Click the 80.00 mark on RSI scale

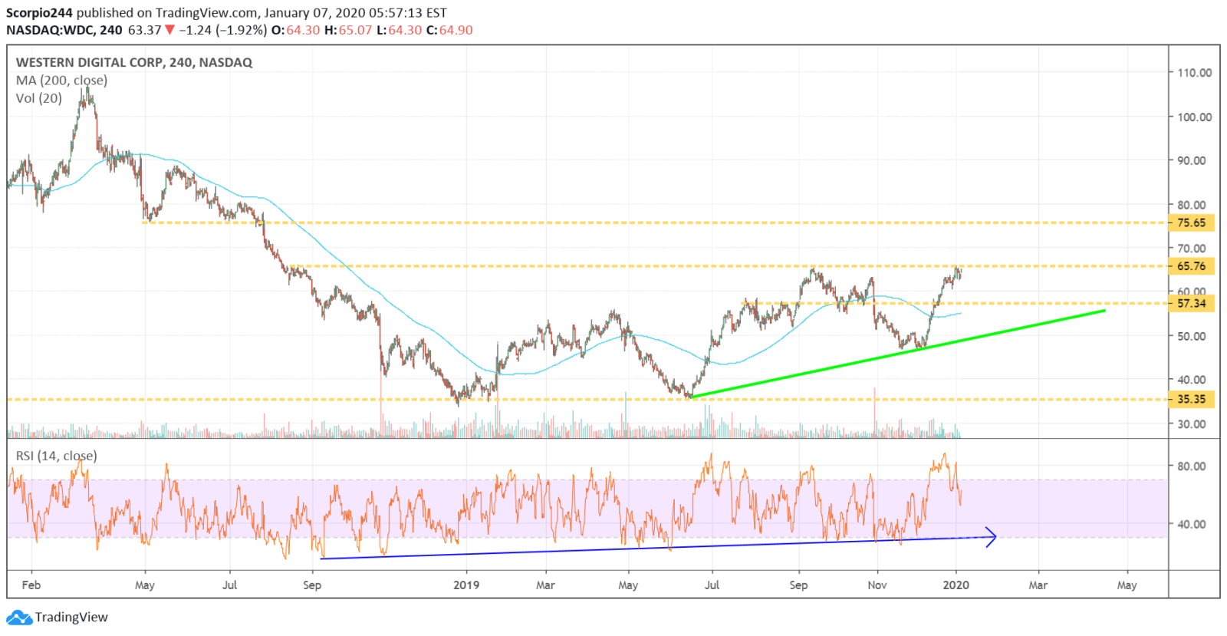(1191, 466)
